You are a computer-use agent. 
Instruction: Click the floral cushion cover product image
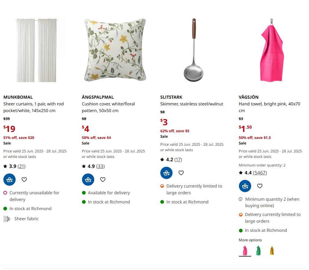point(115,50)
